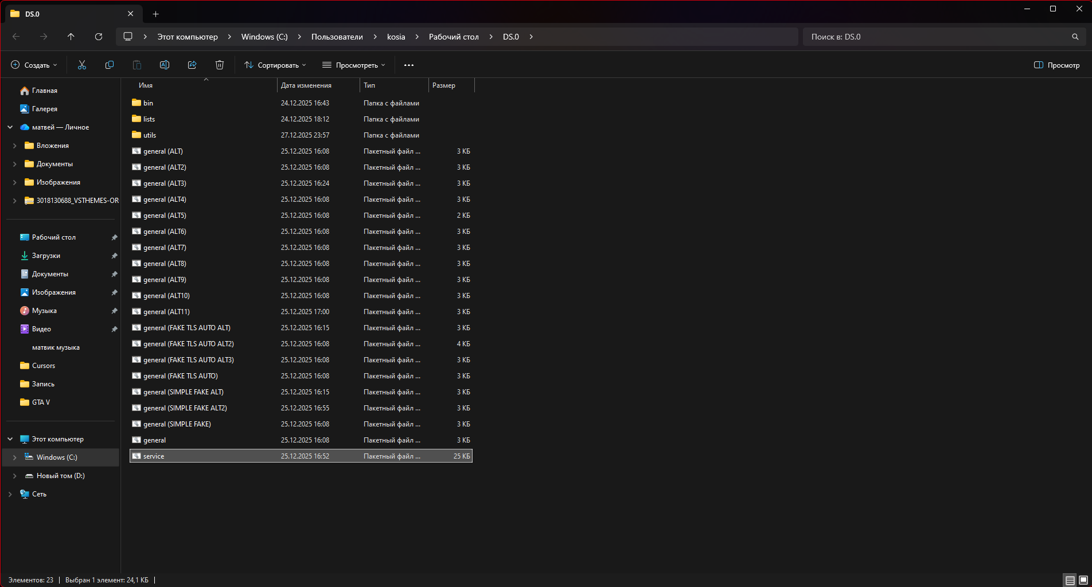
Task: Click the Copy icon in toolbar
Action: click(x=110, y=65)
